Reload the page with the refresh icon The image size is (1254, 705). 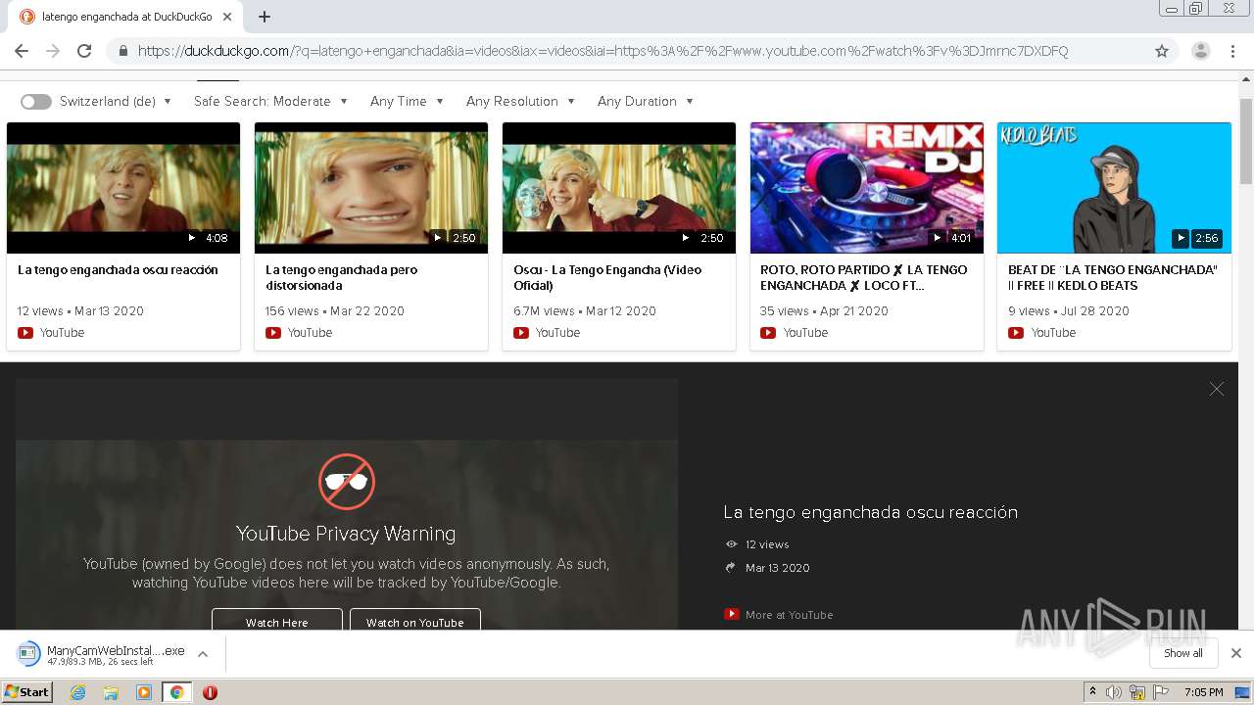84,51
